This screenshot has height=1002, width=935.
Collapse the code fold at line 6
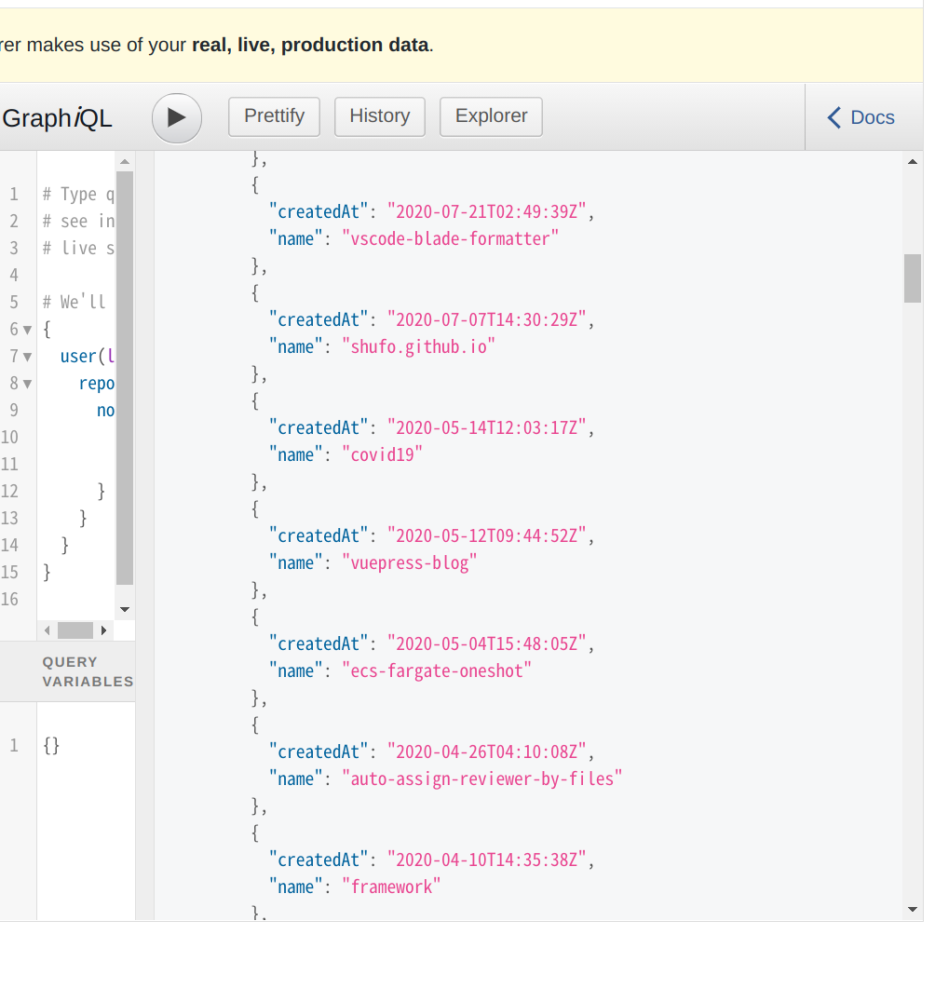click(x=27, y=330)
